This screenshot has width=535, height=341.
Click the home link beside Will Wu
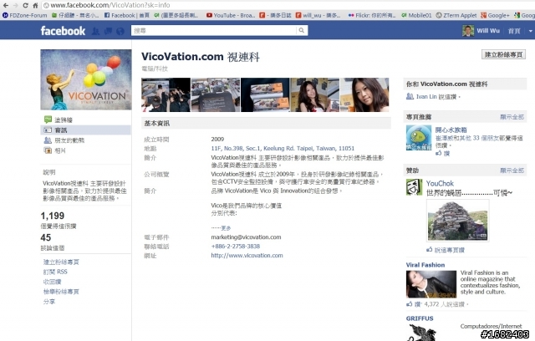514,31
